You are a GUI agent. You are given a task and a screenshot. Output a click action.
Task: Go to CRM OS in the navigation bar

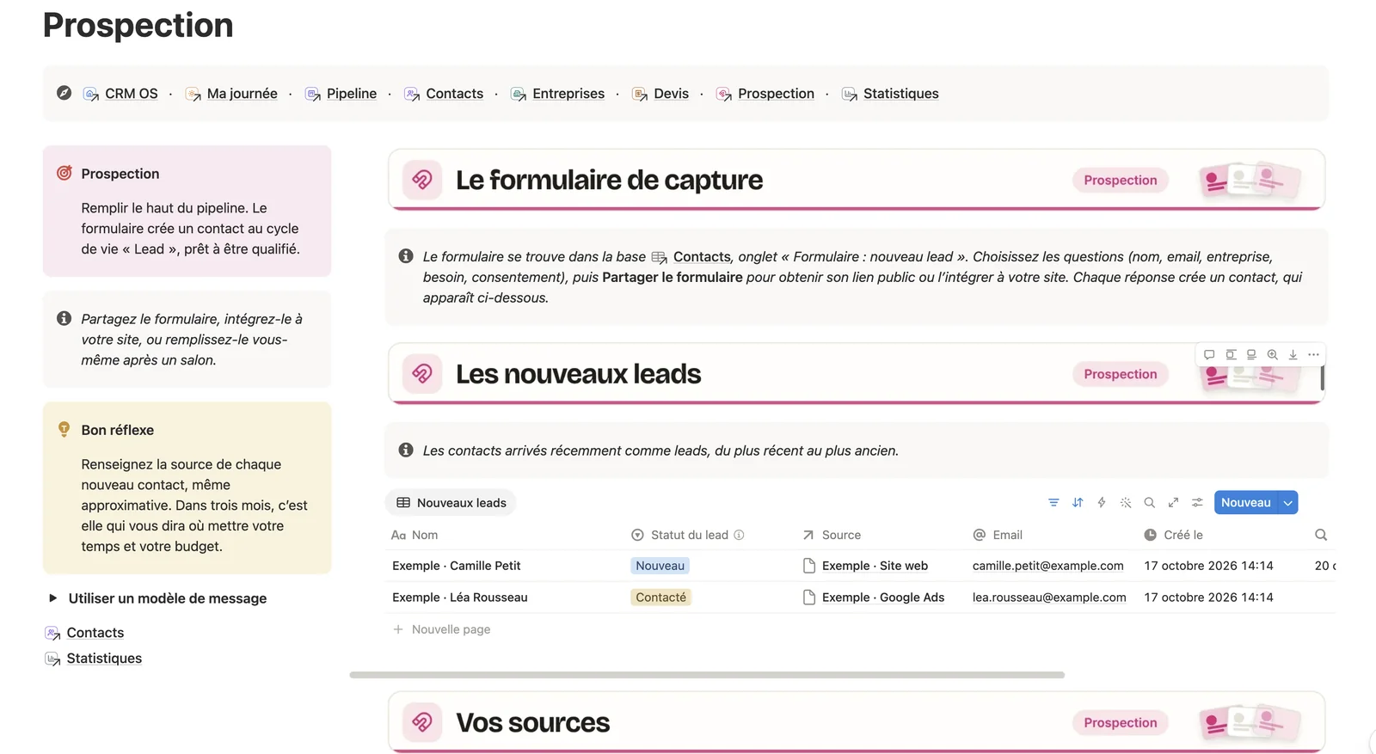click(x=120, y=94)
